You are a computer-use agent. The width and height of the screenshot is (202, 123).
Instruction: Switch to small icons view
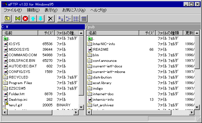[x=68, y=19]
